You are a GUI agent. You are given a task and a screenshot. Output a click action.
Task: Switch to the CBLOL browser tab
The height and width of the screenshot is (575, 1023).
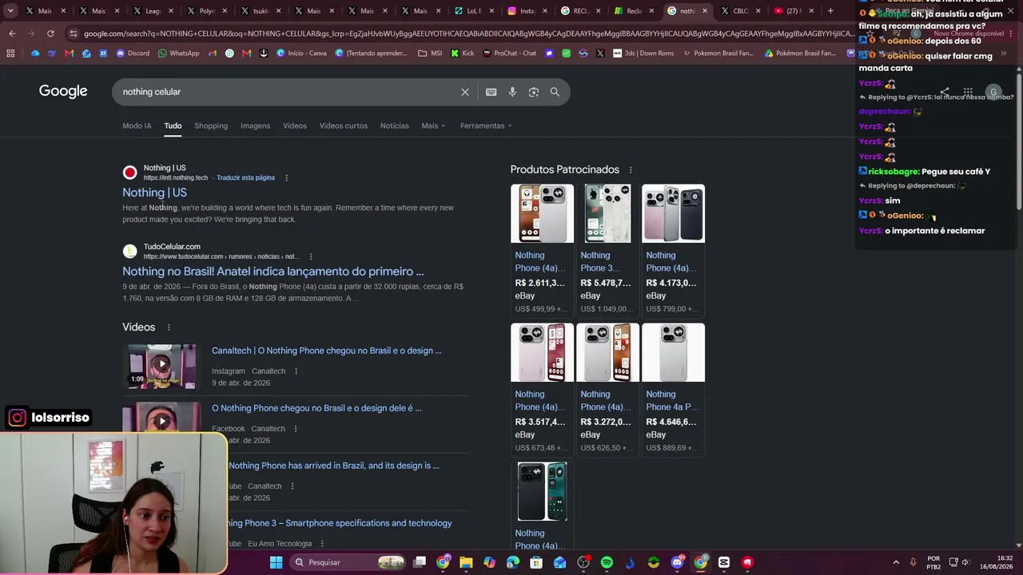[739, 11]
